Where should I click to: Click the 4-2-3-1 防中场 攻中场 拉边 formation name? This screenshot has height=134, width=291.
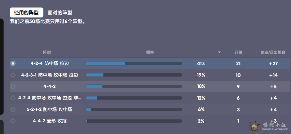[x=50, y=75]
